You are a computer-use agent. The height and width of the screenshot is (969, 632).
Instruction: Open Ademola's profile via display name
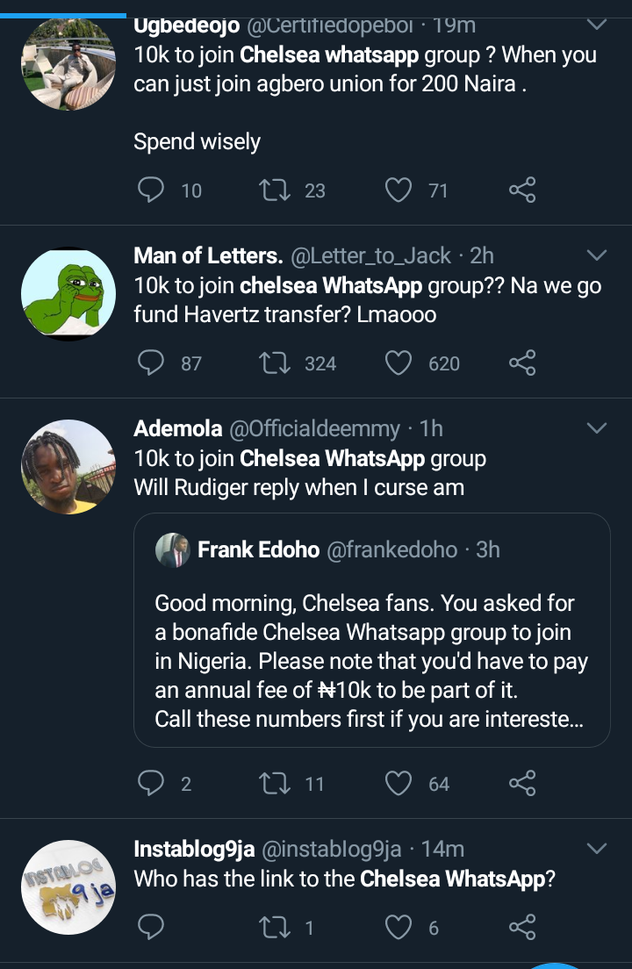(177, 428)
